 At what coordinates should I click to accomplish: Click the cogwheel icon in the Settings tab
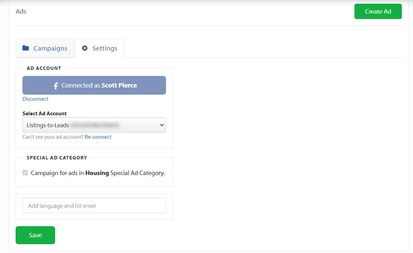[x=84, y=48]
